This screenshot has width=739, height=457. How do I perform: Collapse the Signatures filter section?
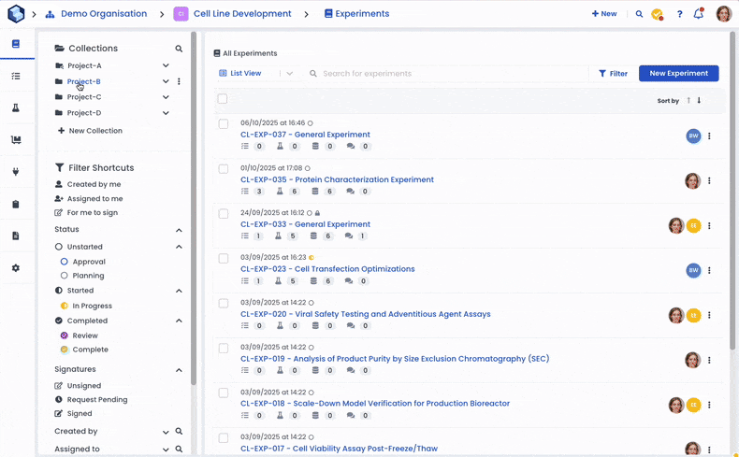coord(179,370)
